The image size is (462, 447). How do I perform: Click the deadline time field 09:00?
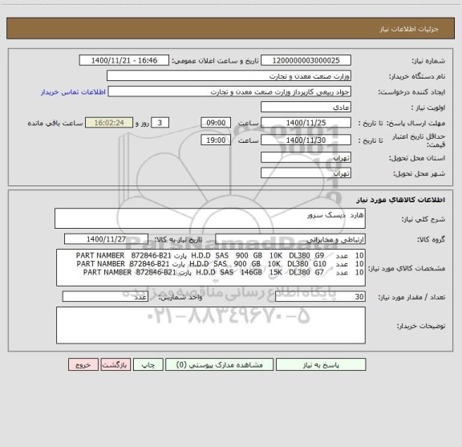(216, 122)
